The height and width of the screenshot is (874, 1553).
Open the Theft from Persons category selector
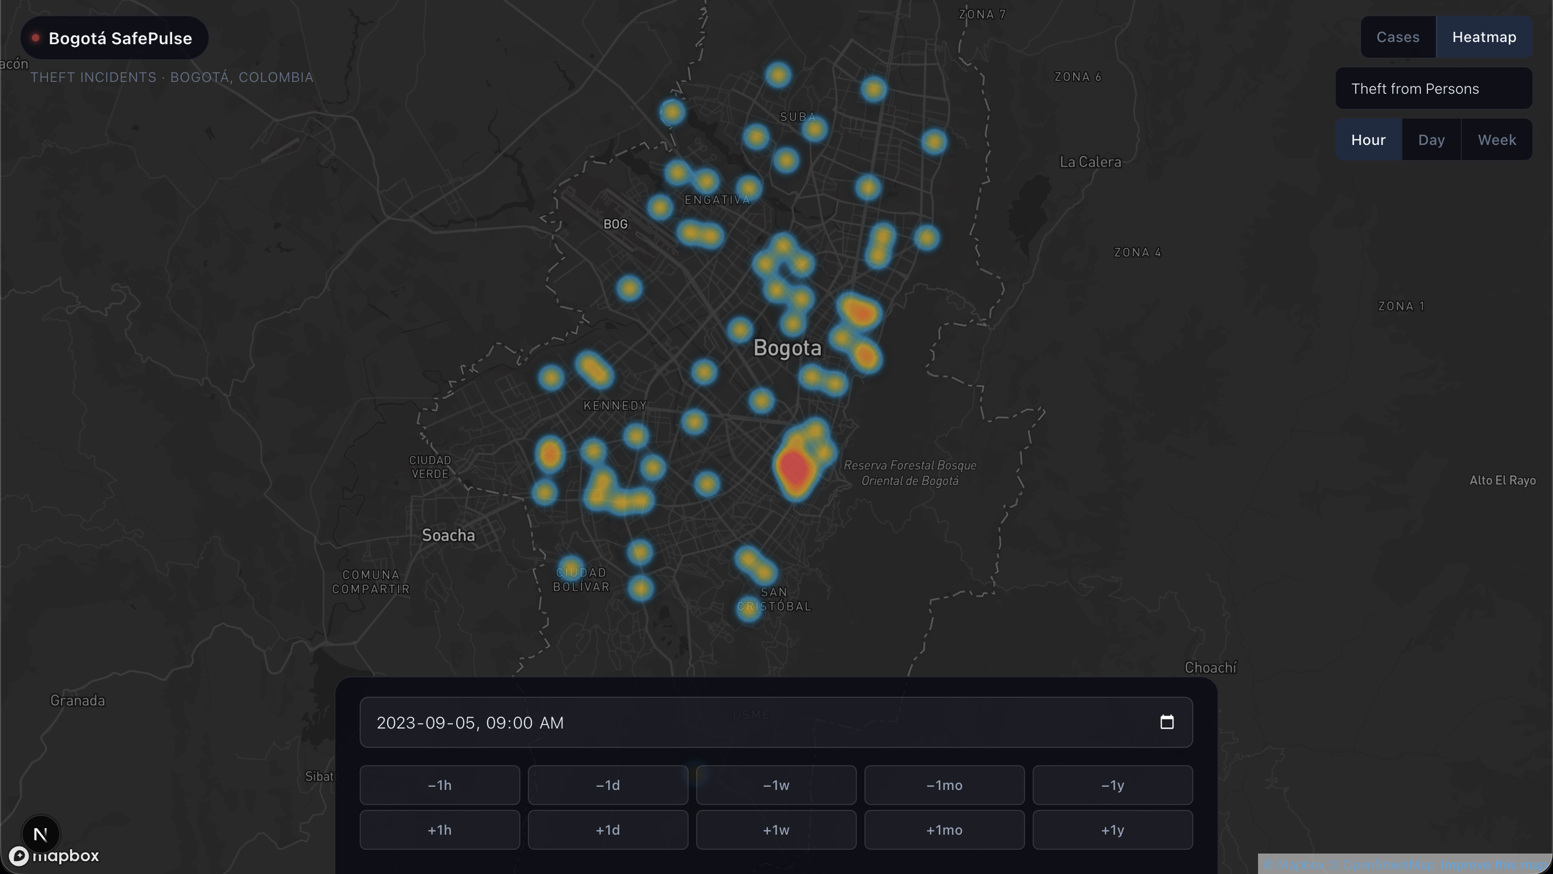point(1434,88)
